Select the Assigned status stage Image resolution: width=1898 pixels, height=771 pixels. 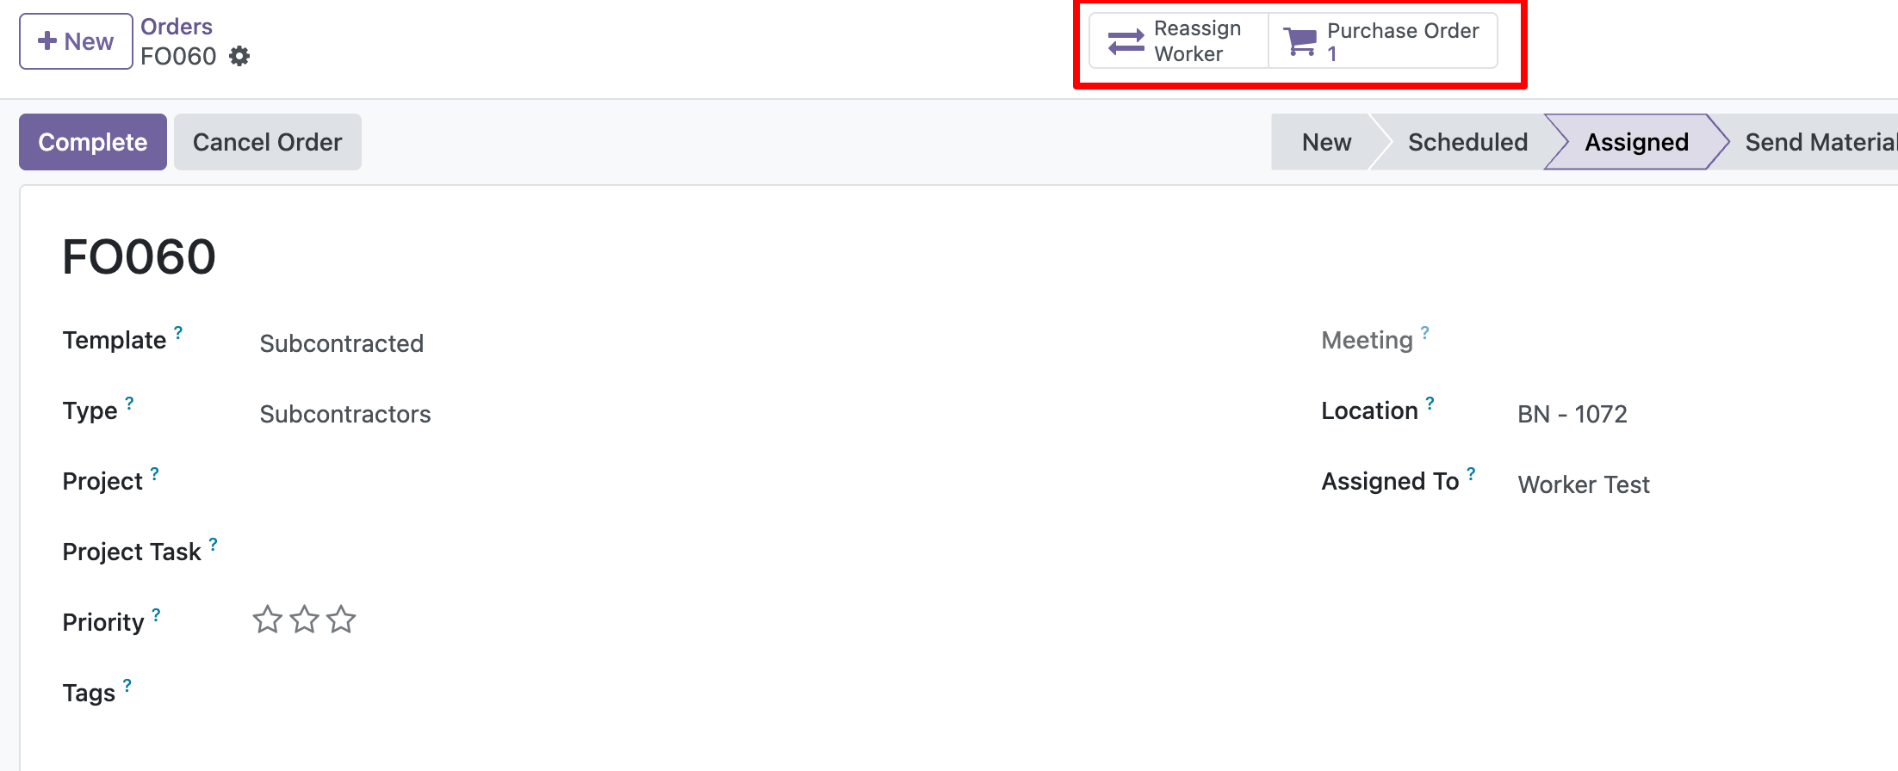pos(1636,142)
